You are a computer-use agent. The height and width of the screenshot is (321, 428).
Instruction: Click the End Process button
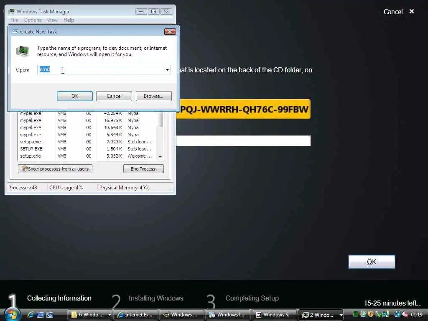(x=143, y=169)
